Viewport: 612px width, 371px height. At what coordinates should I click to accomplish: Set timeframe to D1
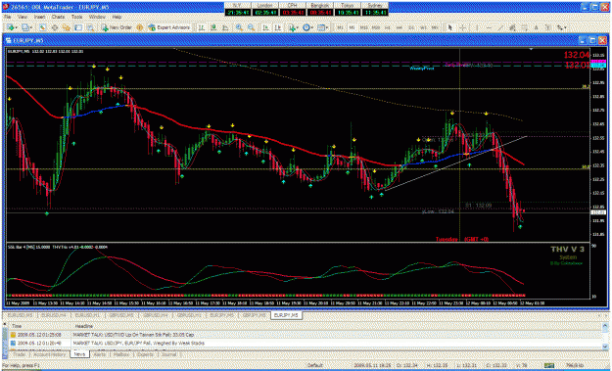412,27
